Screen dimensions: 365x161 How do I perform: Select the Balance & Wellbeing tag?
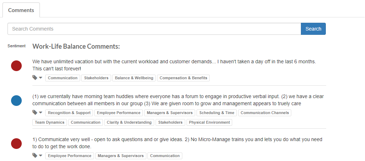(134, 78)
